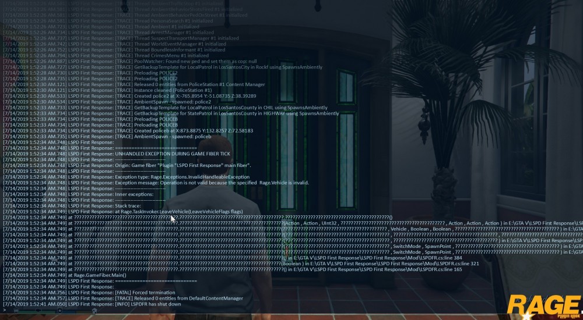Click the stack trace line containing '(Boolean ) in E:\GTA V'
The image size is (583, 320).
[241, 264]
